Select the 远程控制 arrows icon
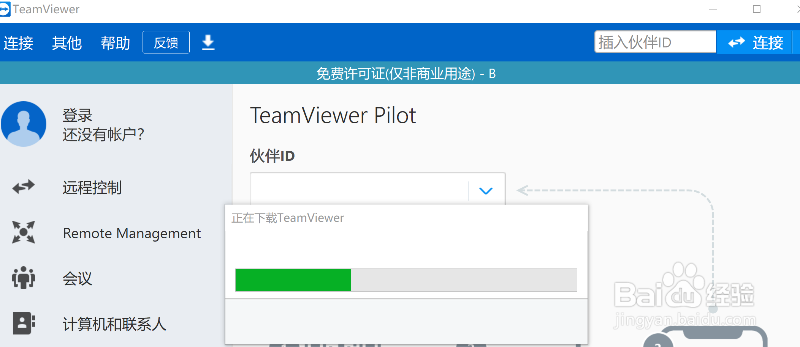The image size is (800, 347). click(x=24, y=187)
